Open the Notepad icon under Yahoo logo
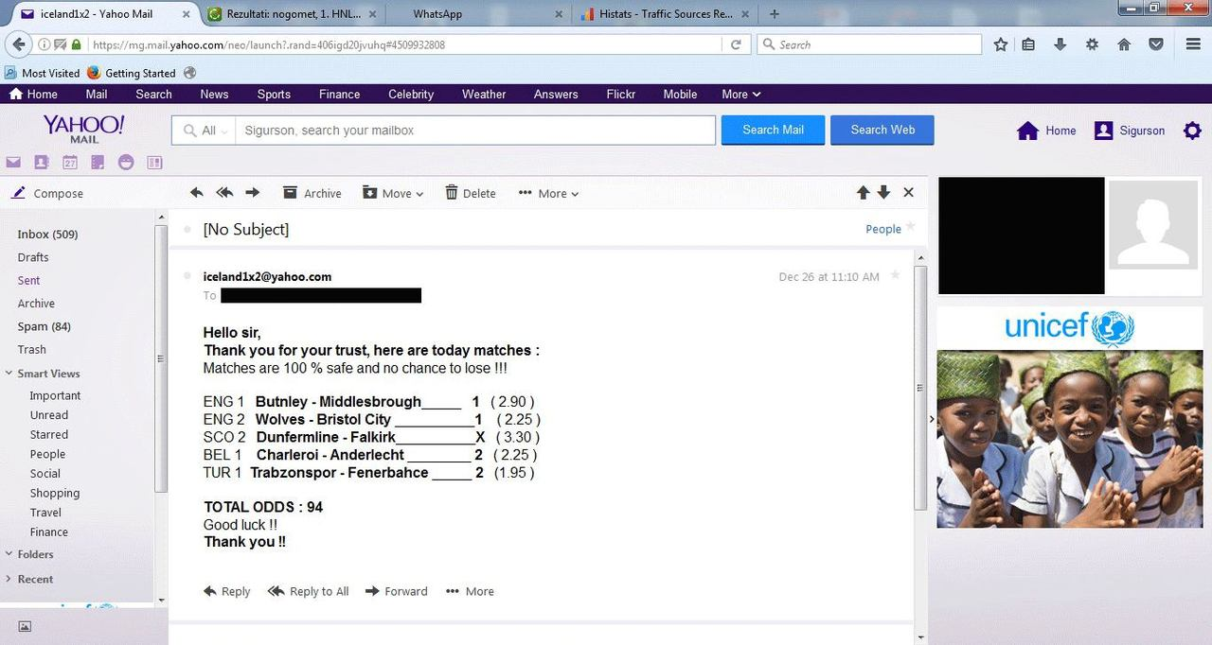The image size is (1212, 645). [x=98, y=163]
